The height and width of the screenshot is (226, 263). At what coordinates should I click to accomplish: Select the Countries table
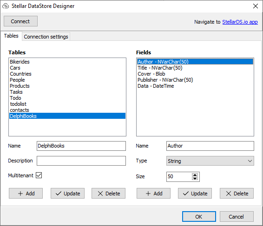[67, 74]
